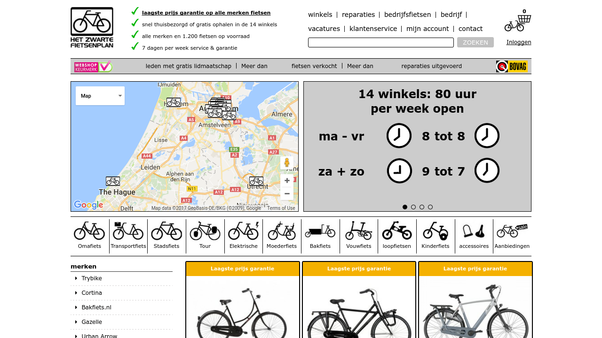Go to mijn account

click(428, 29)
